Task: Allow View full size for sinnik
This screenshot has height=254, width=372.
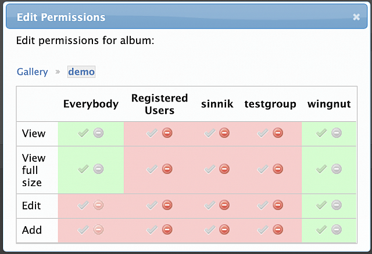Action: (x=210, y=169)
